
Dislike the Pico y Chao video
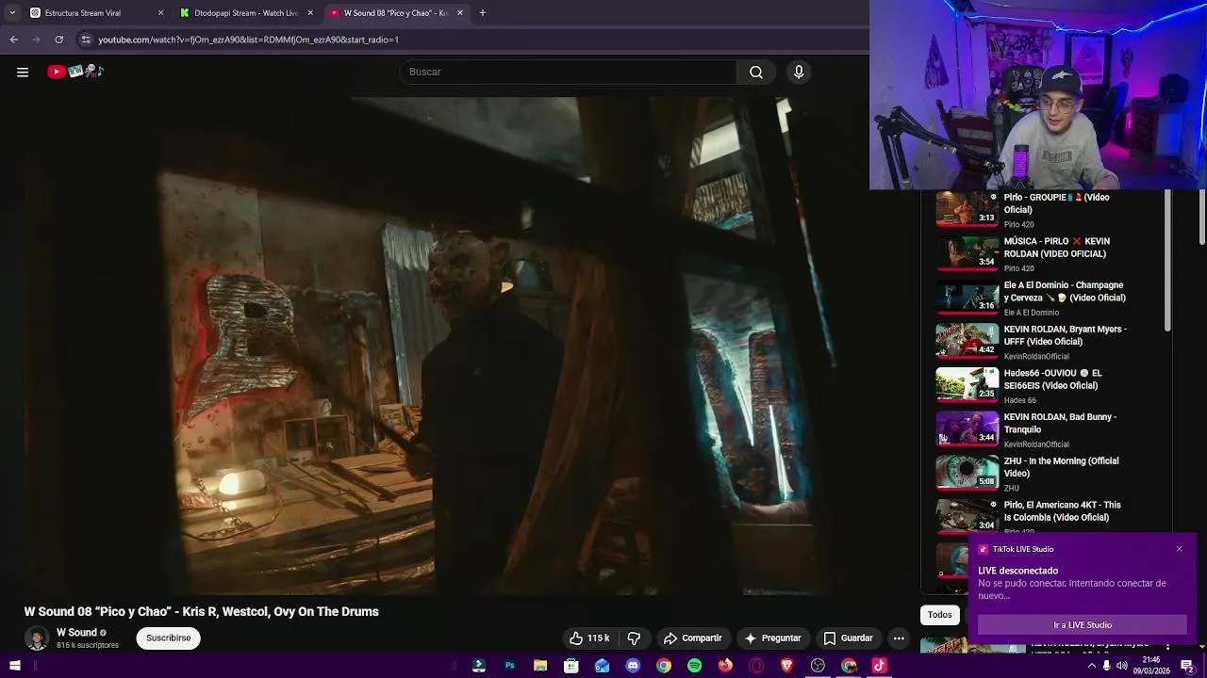[x=634, y=638]
